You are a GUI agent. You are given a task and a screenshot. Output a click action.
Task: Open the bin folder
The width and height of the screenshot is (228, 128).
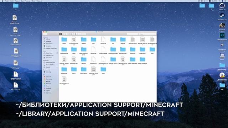tap(113, 39)
